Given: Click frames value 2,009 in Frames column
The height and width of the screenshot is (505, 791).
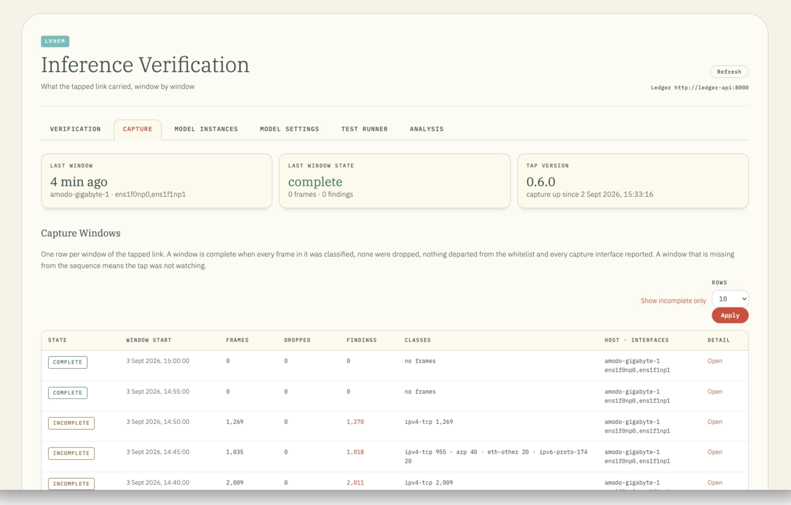Looking at the screenshot, I should coord(235,483).
